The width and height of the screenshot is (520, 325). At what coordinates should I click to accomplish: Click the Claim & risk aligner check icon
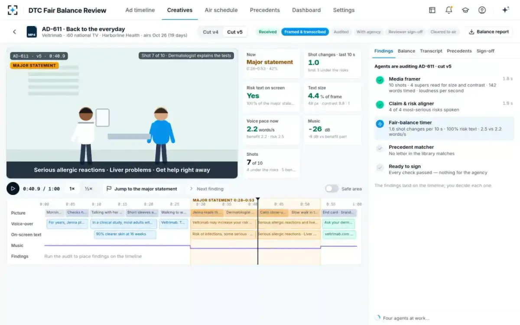pyautogui.click(x=380, y=104)
